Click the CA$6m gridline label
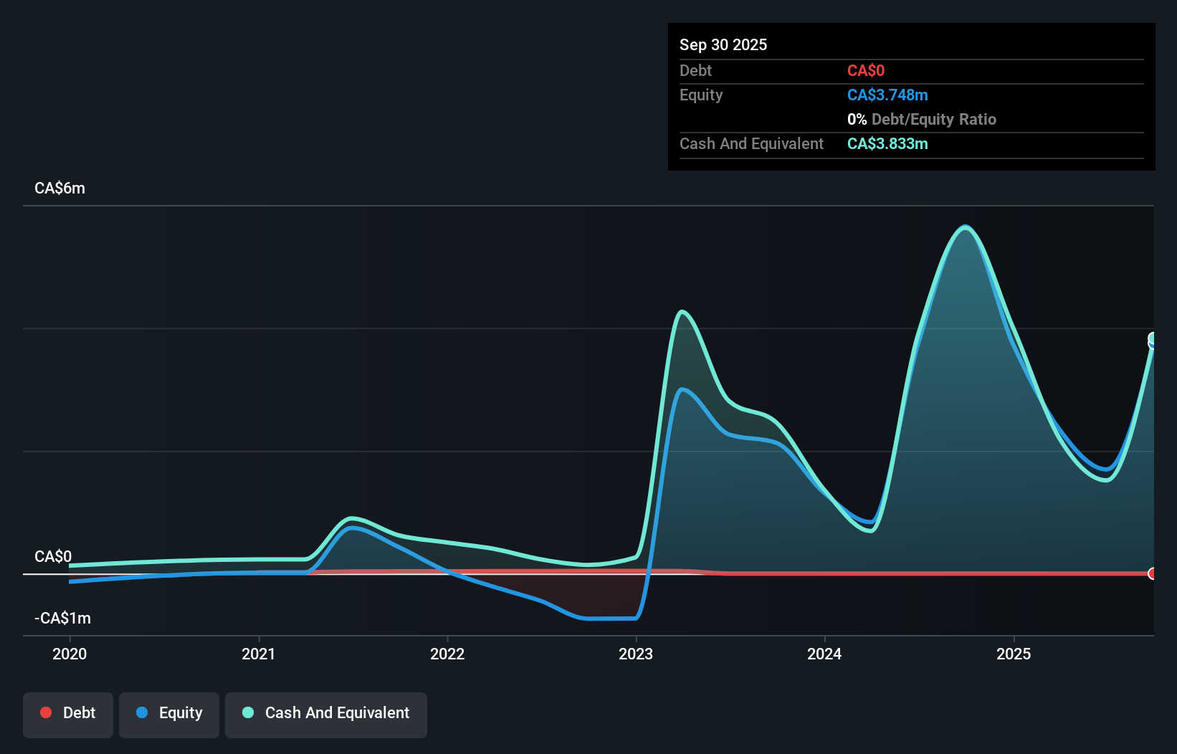This screenshot has height=754, width=1177. coord(59,188)
